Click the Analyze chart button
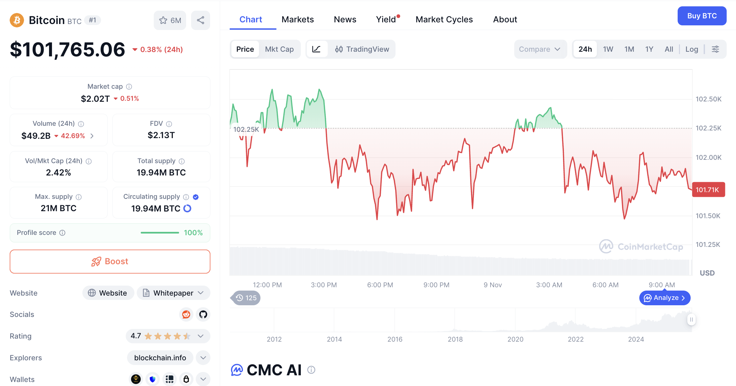Screen dimensions: 736x386 click(x=664, y=298)
